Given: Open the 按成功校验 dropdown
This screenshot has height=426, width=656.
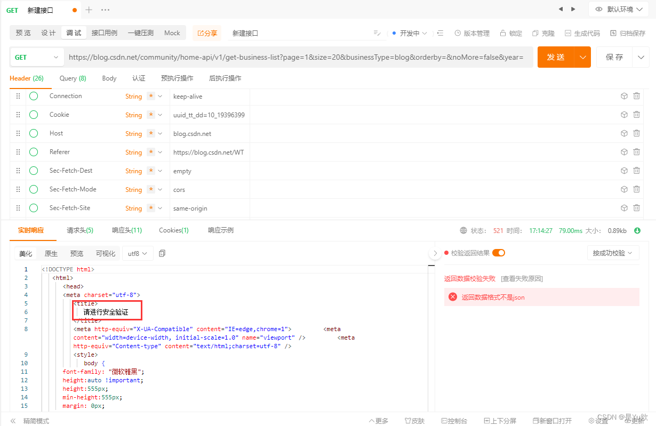Looking at the screenshot, I should 613,253.
